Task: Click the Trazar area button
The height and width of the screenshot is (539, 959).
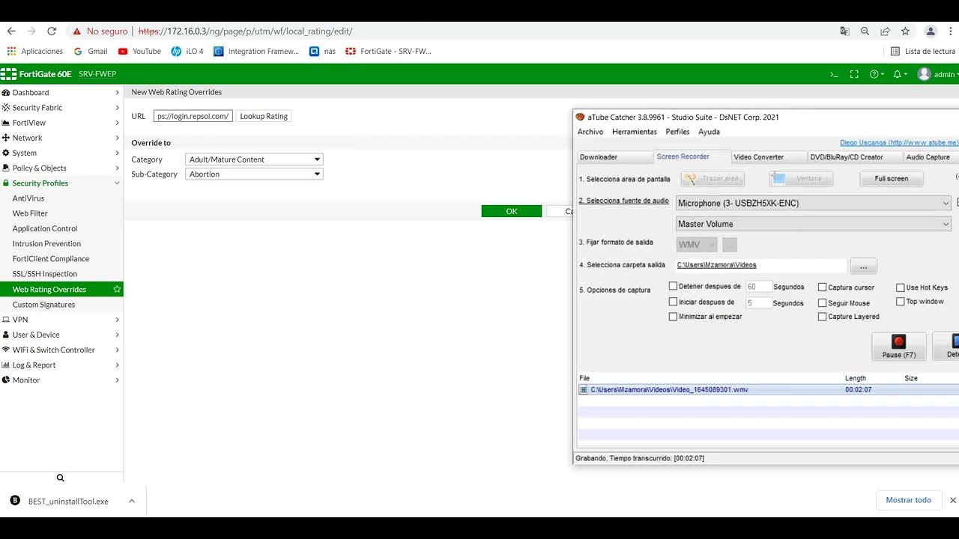Action: point(713,179)
